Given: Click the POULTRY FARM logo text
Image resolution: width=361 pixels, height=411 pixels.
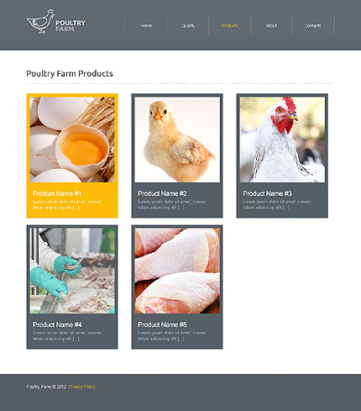Looking at the screenshot, I should (x=71, y=26).
